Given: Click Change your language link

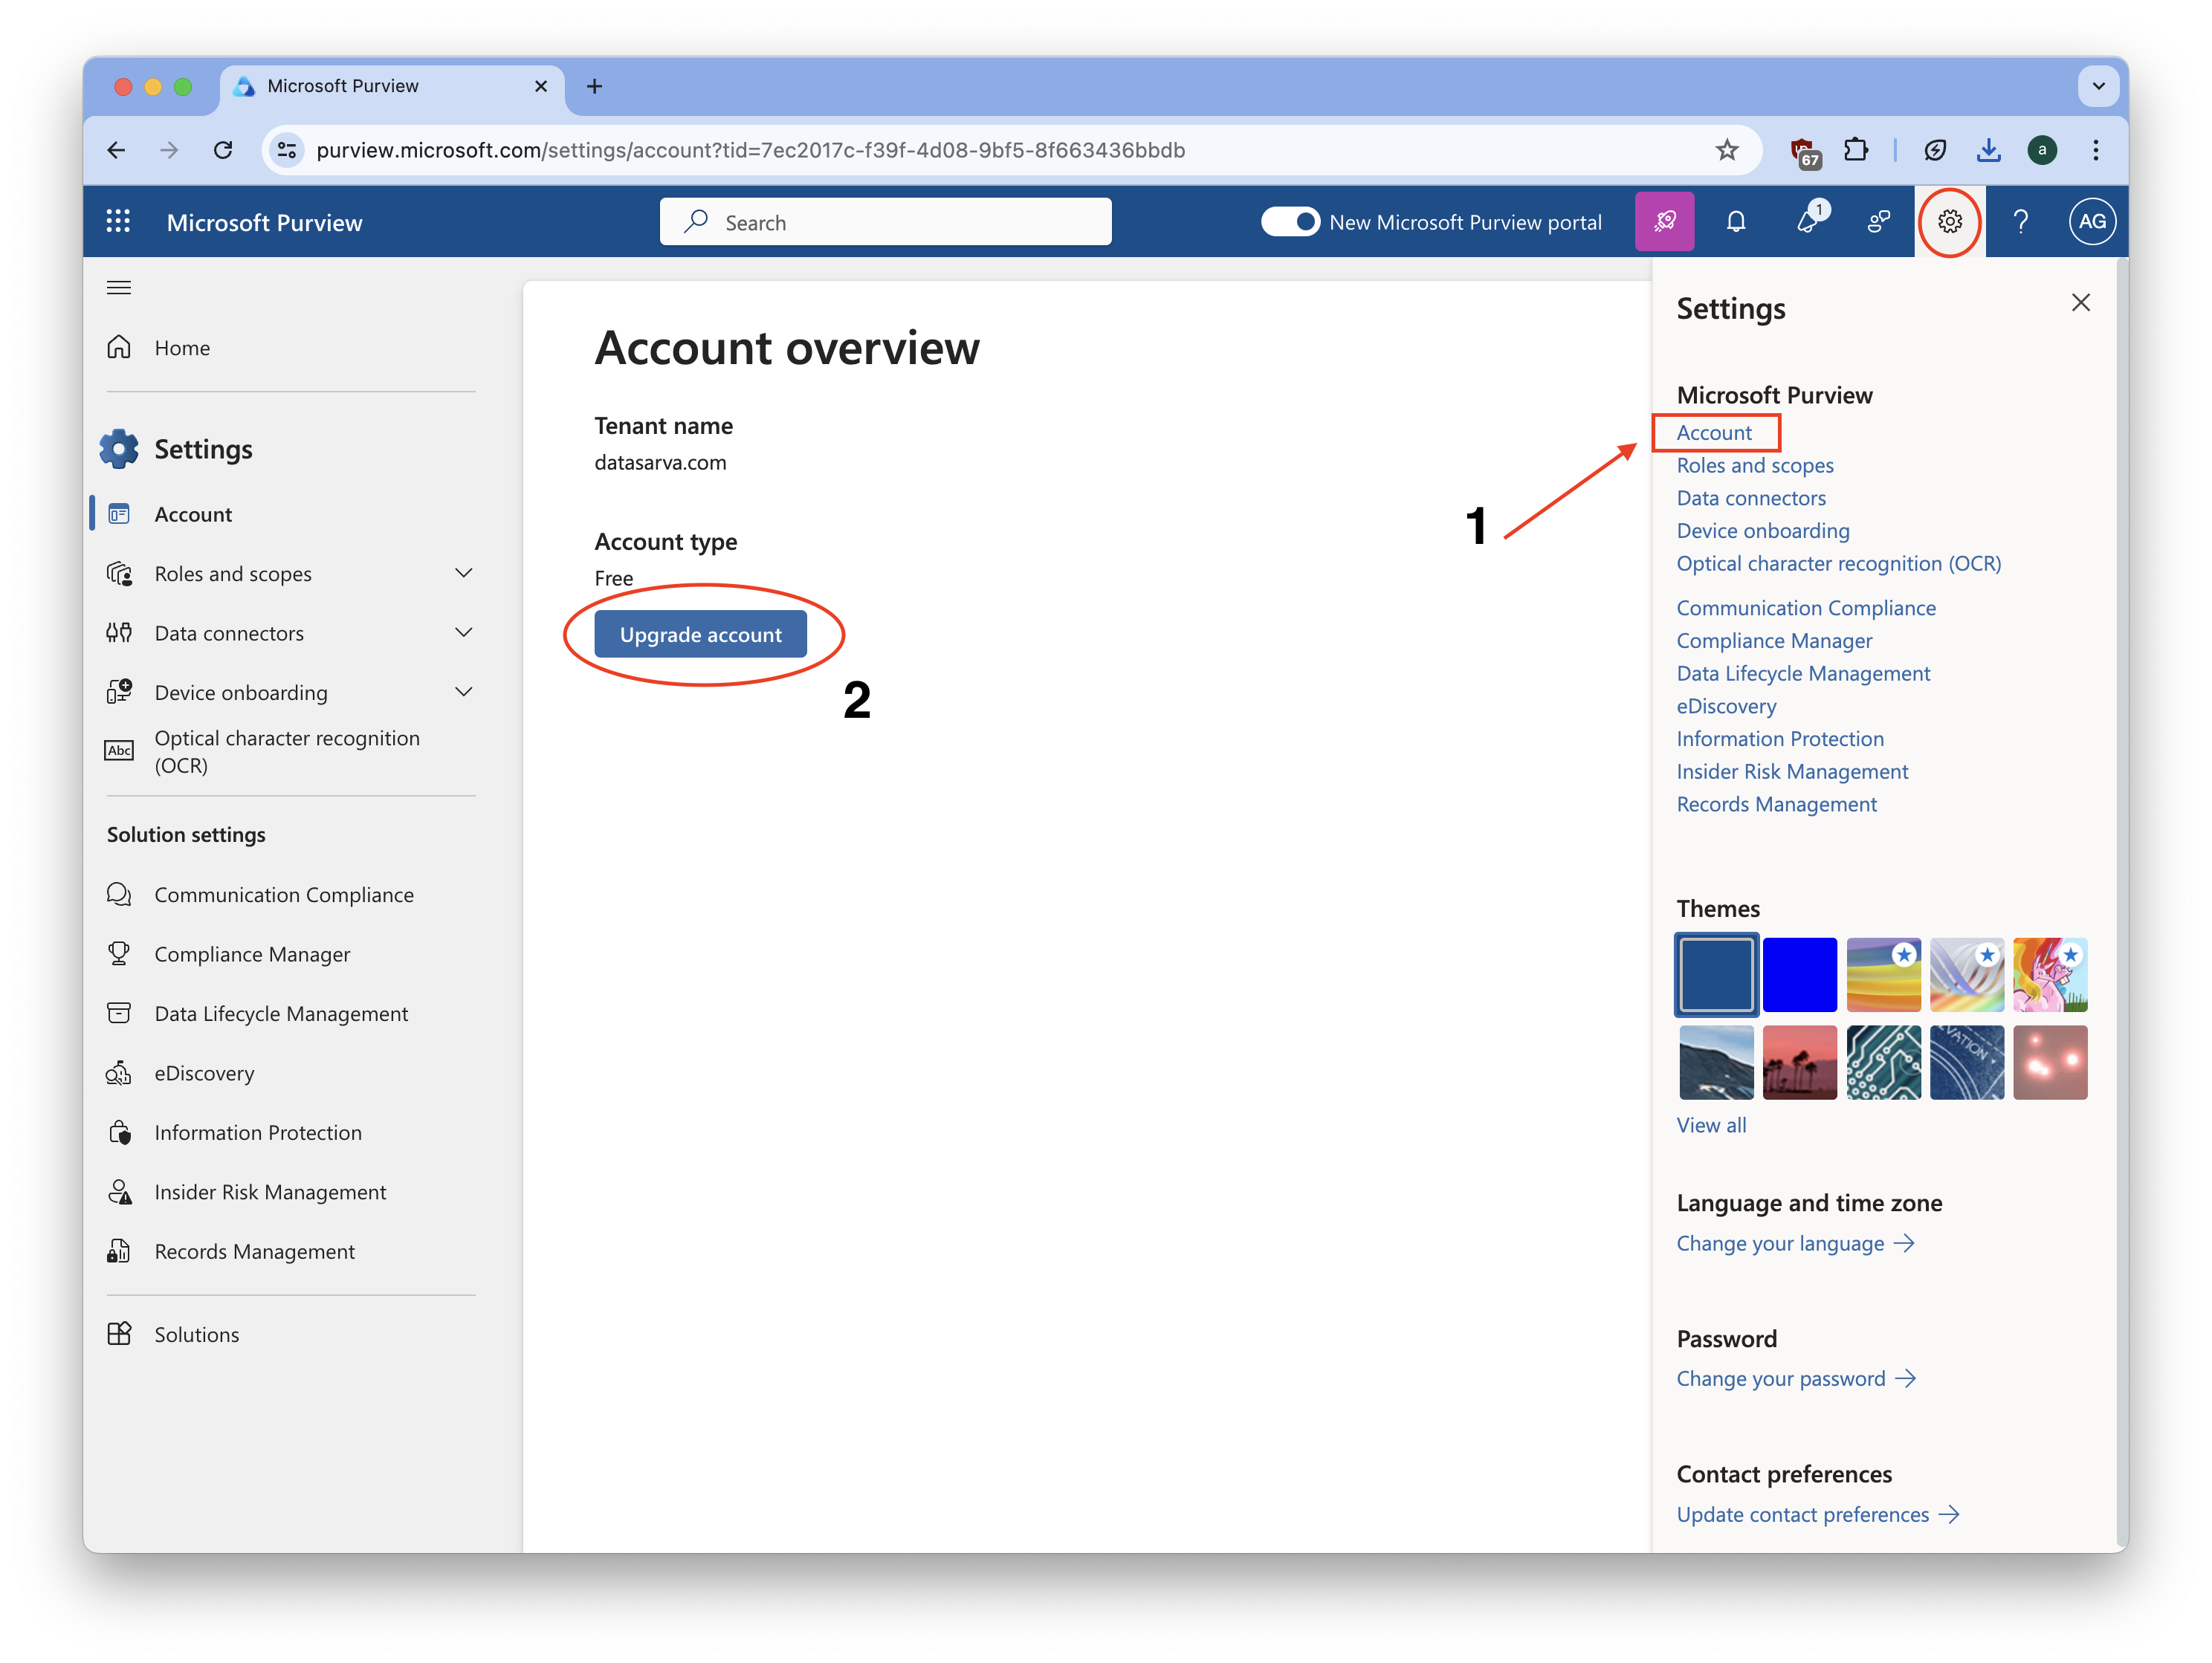Looking at the screenshot, I should click(1796, 1244).
